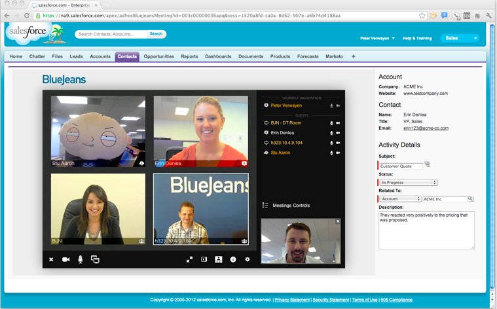Viewport: 497px width, 309px height.
Task: Change the video layout icon
Action: pyautogui.click(x=219, y=259)
